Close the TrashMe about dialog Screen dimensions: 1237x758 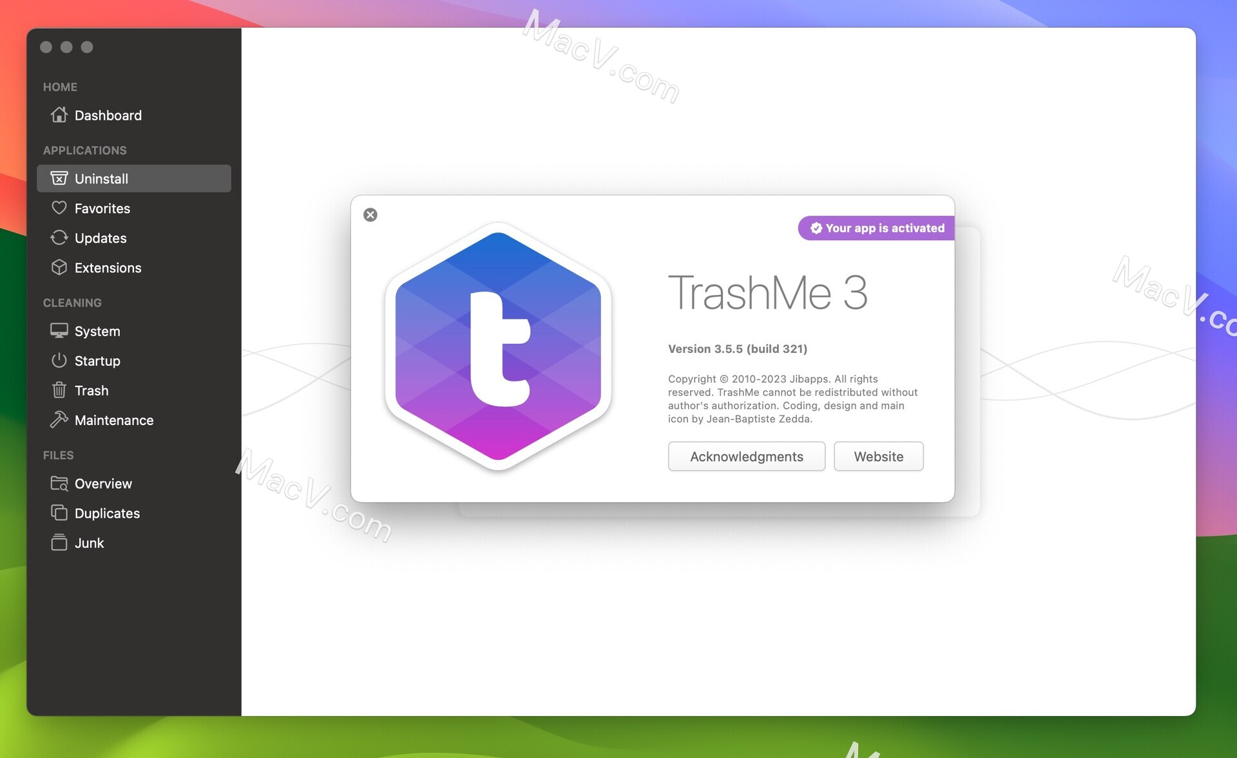click(x=369, y=214)
